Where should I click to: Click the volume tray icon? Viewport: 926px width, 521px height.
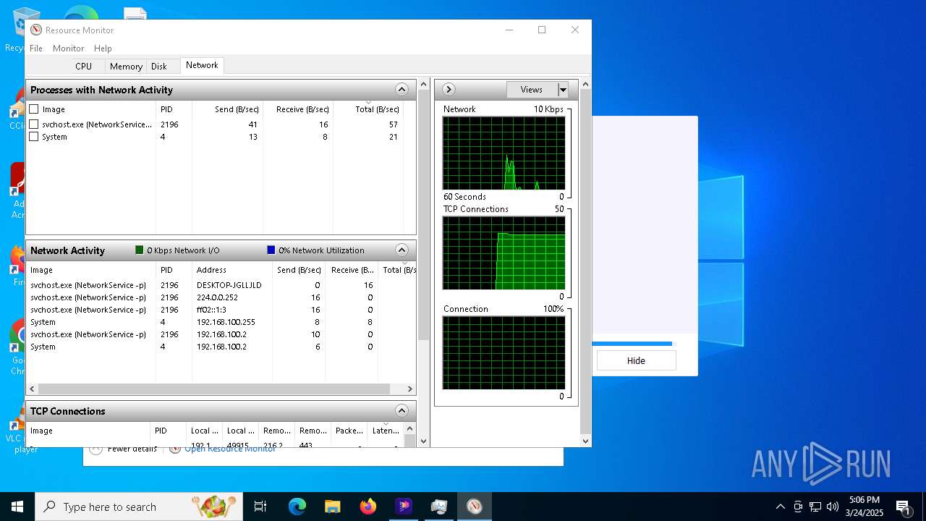833,507
